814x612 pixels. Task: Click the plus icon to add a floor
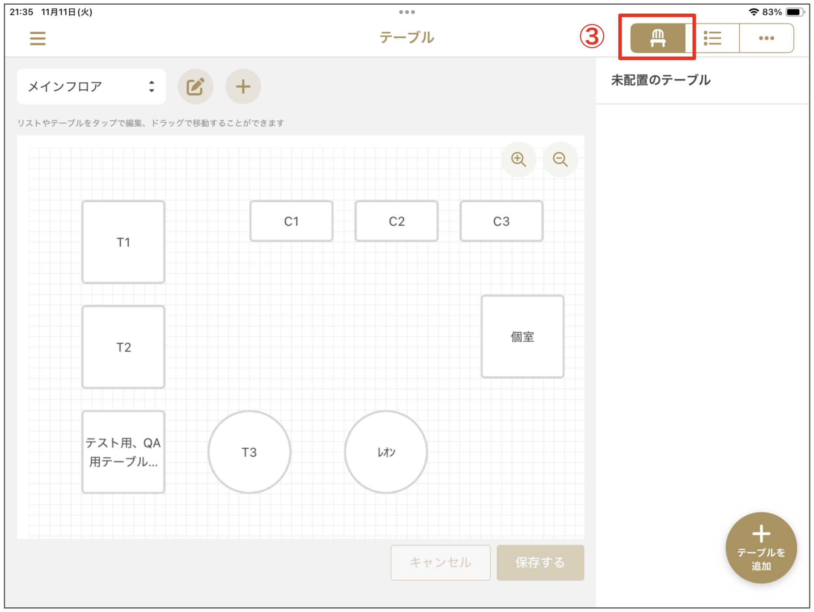[243, 86]
